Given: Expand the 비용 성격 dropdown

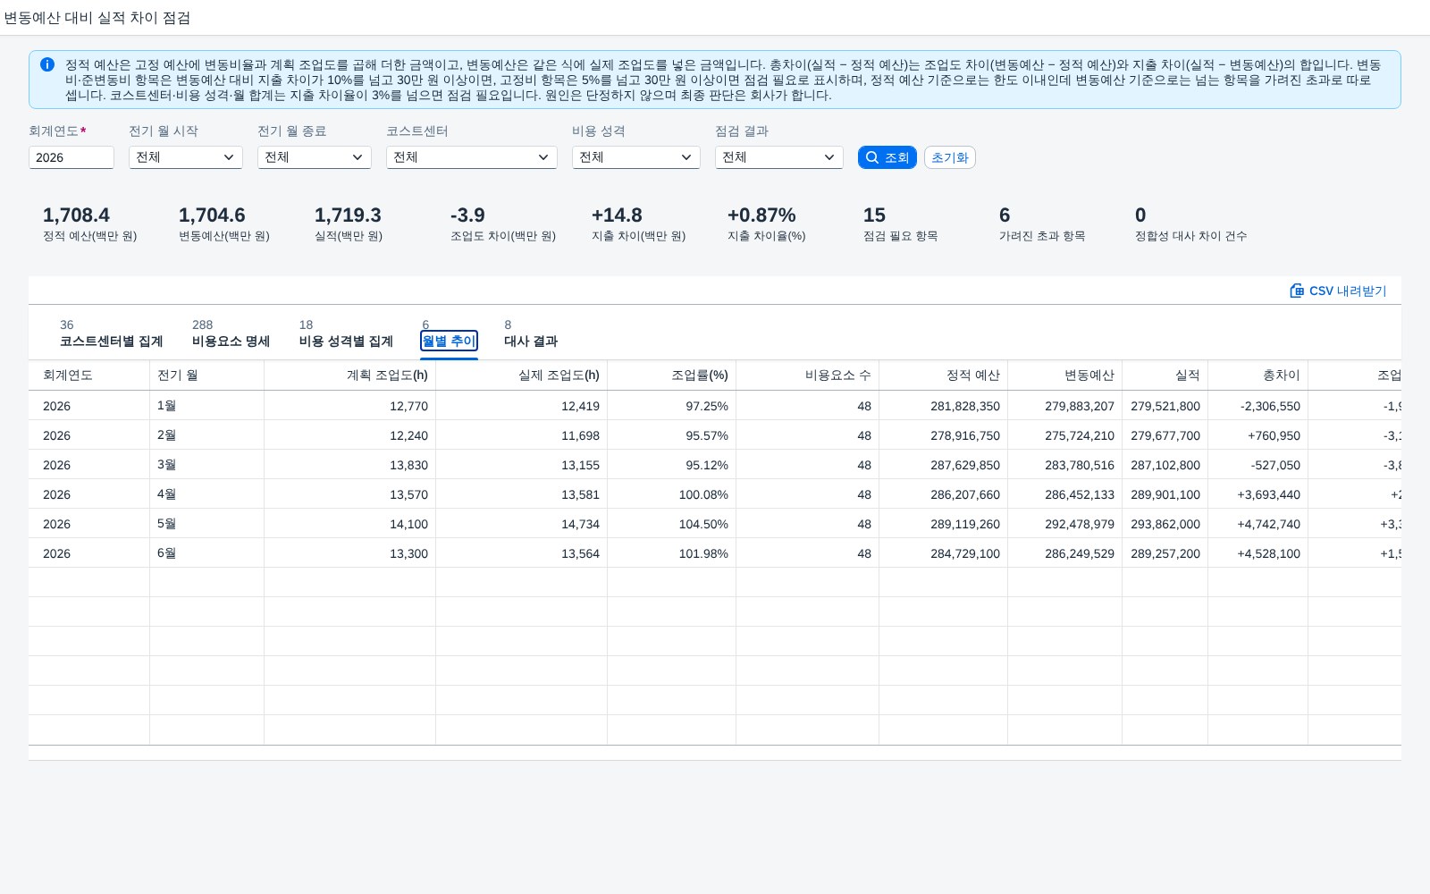Looking at the screenshot, I should (636, 157).
